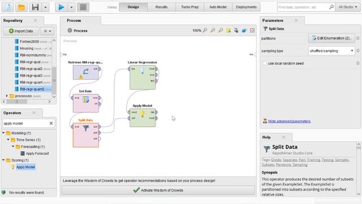Close the Help panel tab

283,137
